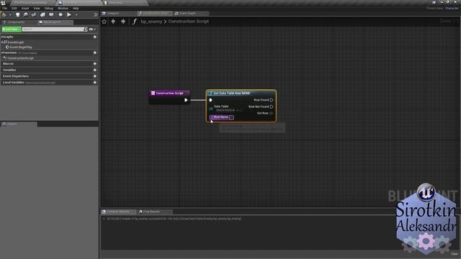
Task: Expand the Variables section
Action: (x=9, y=70)
